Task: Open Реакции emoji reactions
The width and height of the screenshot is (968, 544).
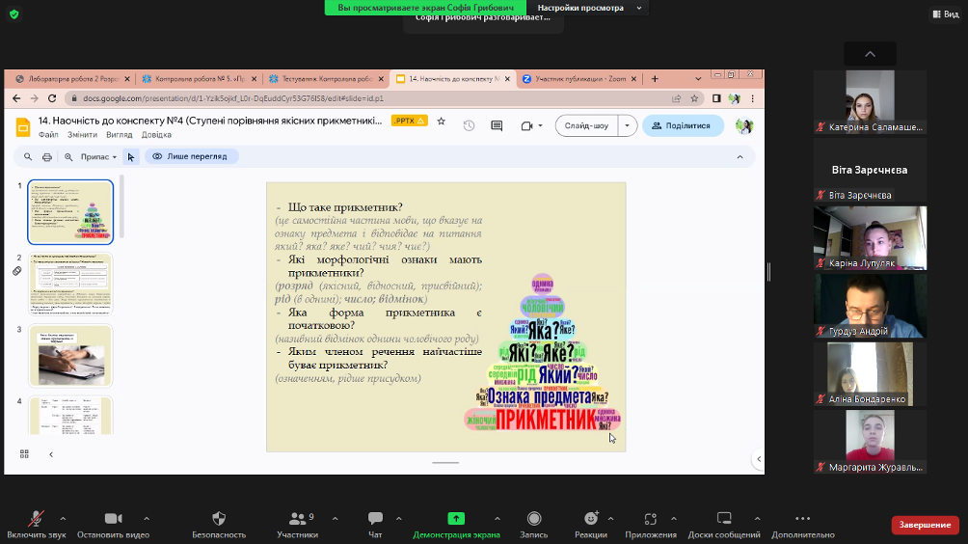Action: (590, 520)
